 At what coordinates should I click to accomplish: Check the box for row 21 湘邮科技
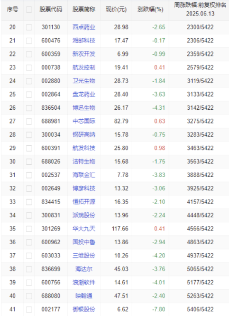pyautogui.click(x=29, y=41)
